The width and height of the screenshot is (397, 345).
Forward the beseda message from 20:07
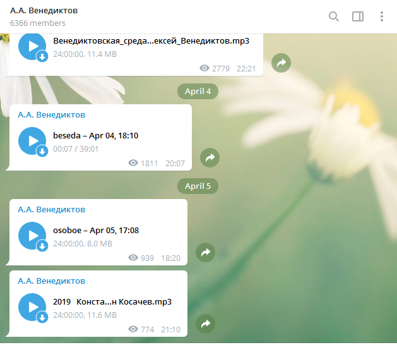coord(210,158)
